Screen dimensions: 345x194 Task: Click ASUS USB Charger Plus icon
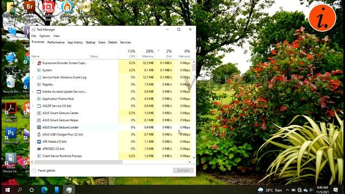[39, 134]
